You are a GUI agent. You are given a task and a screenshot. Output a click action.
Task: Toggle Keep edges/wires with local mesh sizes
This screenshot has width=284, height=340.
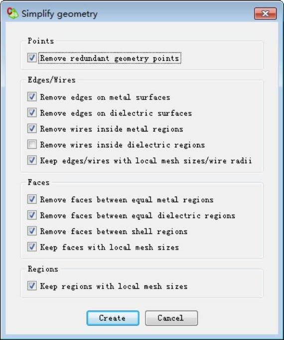coord(32,160)
